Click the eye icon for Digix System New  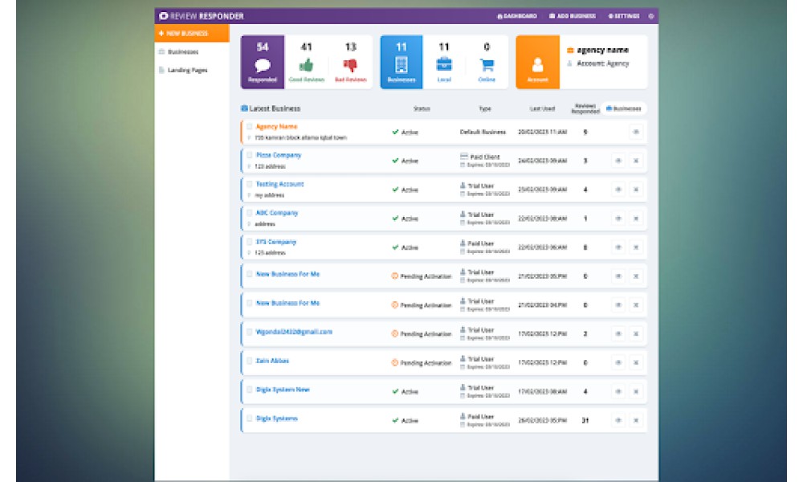(x=618, y=391)
